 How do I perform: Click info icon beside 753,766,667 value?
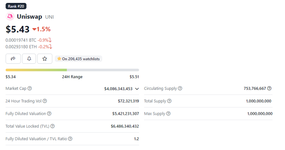click(269, 89)
